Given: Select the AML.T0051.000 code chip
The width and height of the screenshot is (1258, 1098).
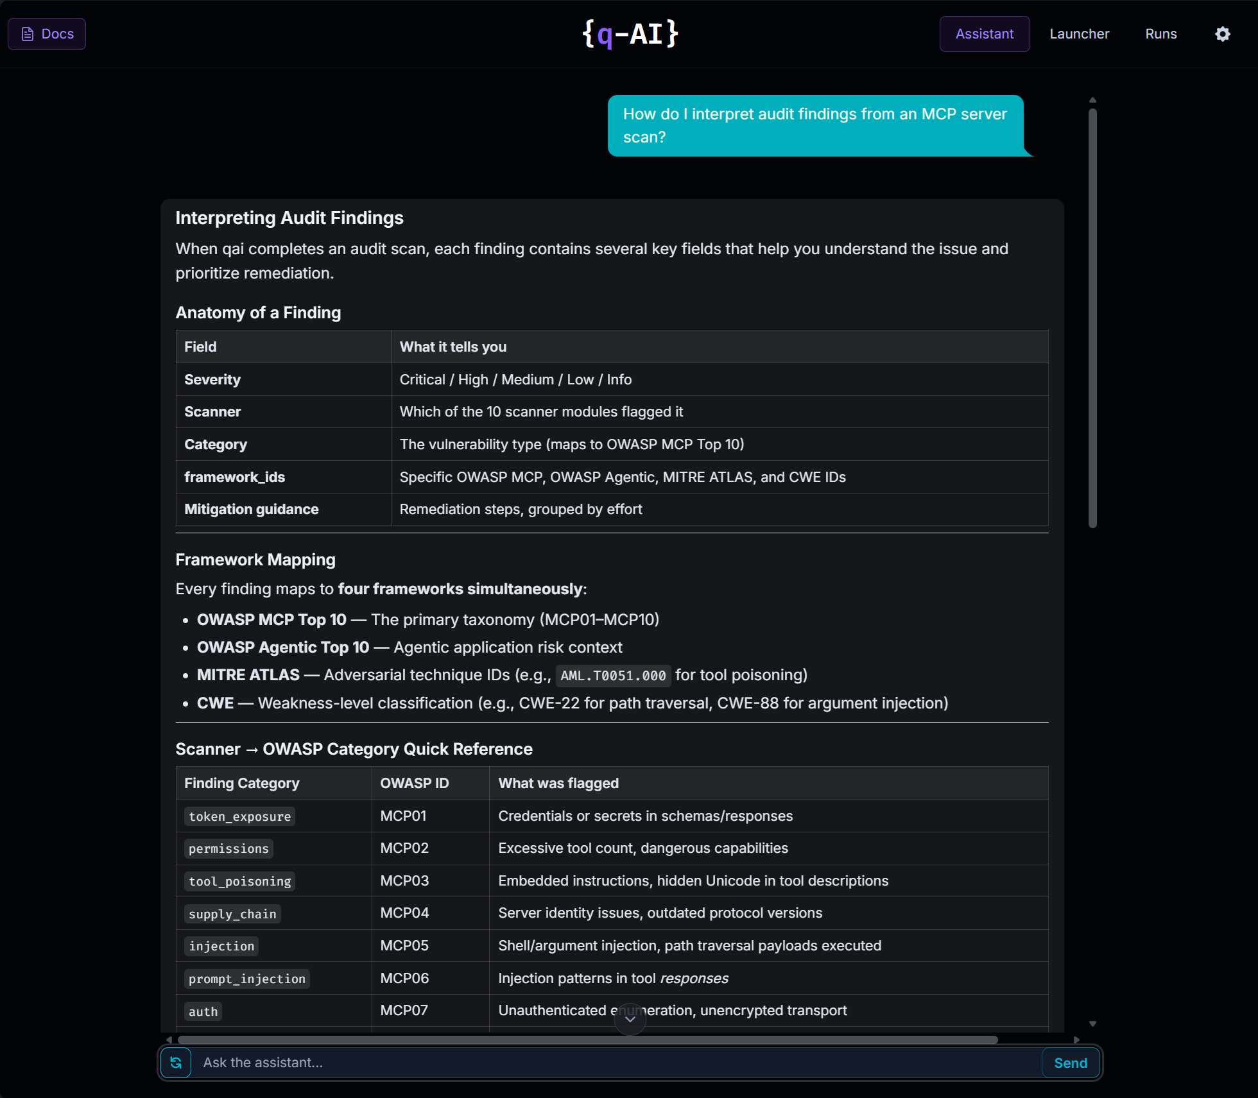Looking at the screenshot, I should 612,675.
